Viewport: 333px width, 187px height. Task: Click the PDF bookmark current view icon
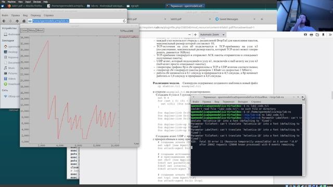tap(323, 35)
